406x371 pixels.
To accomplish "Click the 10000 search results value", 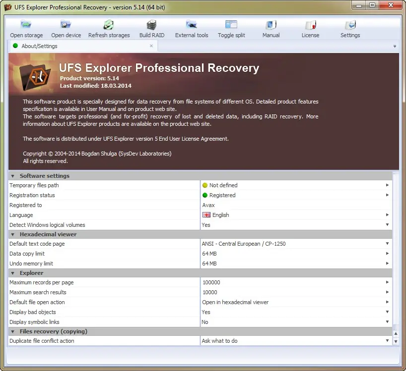I will tap(210, 292).
